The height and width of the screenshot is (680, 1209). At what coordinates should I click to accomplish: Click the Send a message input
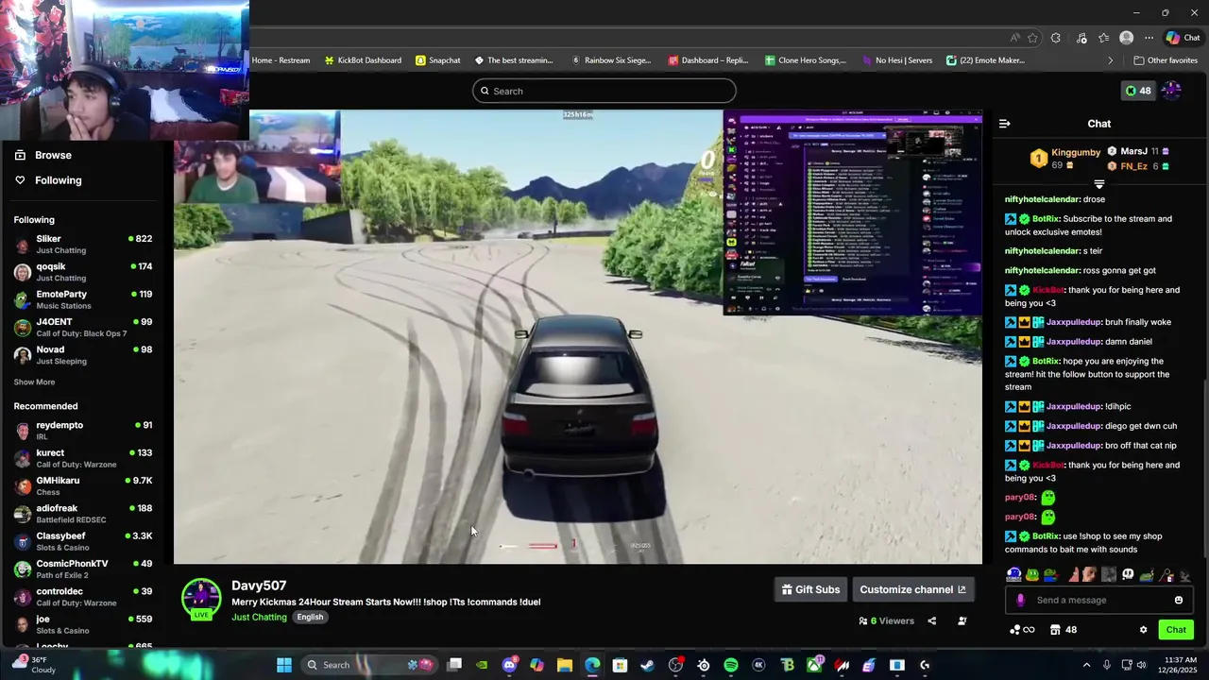coord(1099,601)
